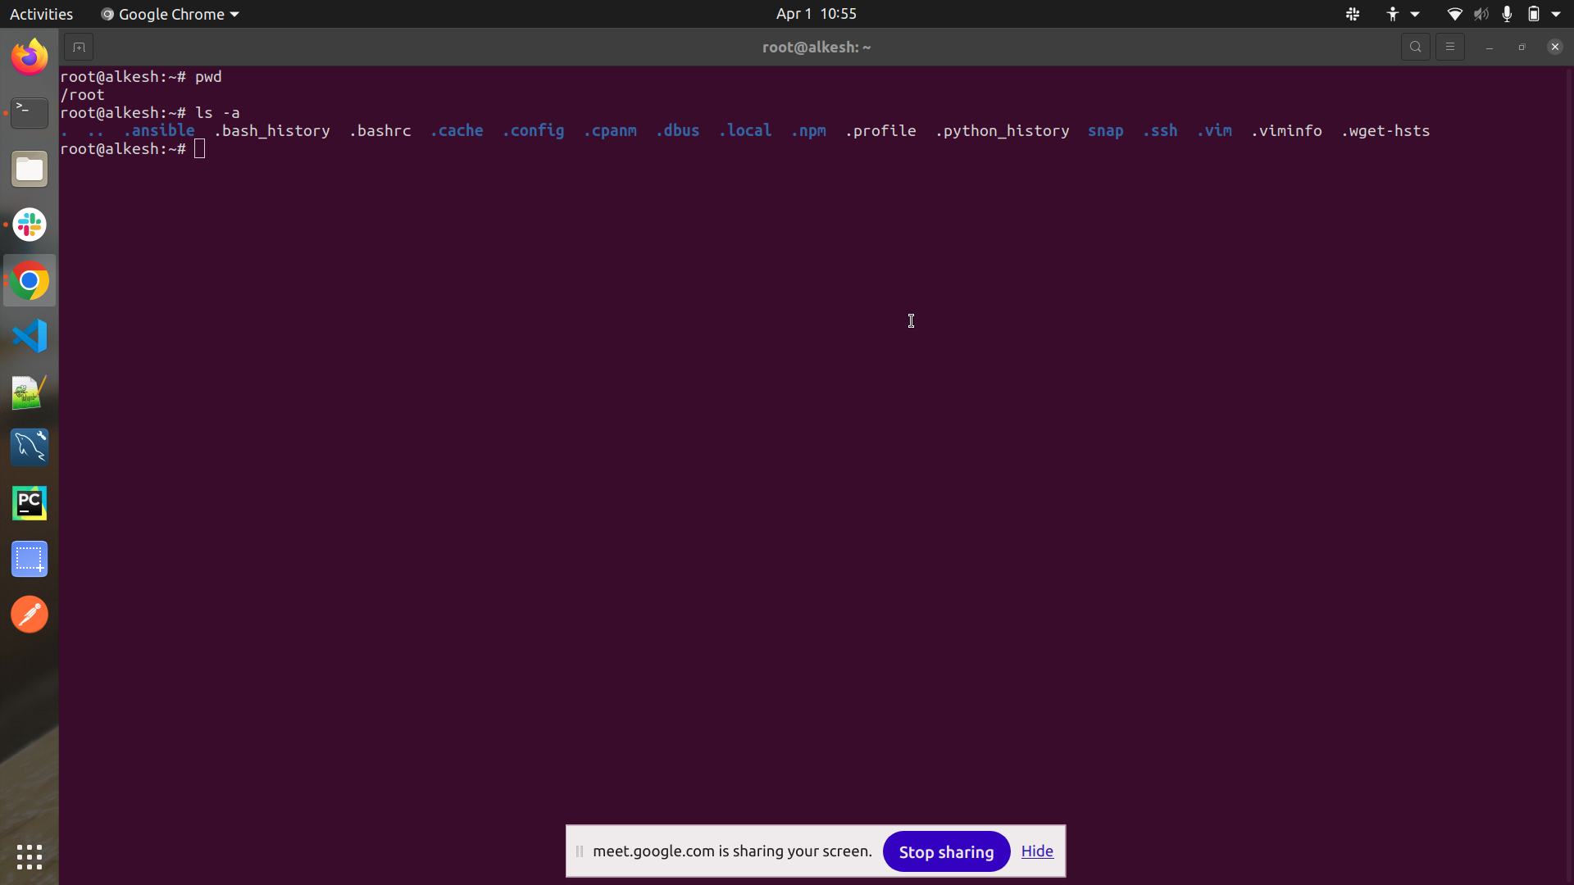Expand the system menu arrow

pos(1556,14)
